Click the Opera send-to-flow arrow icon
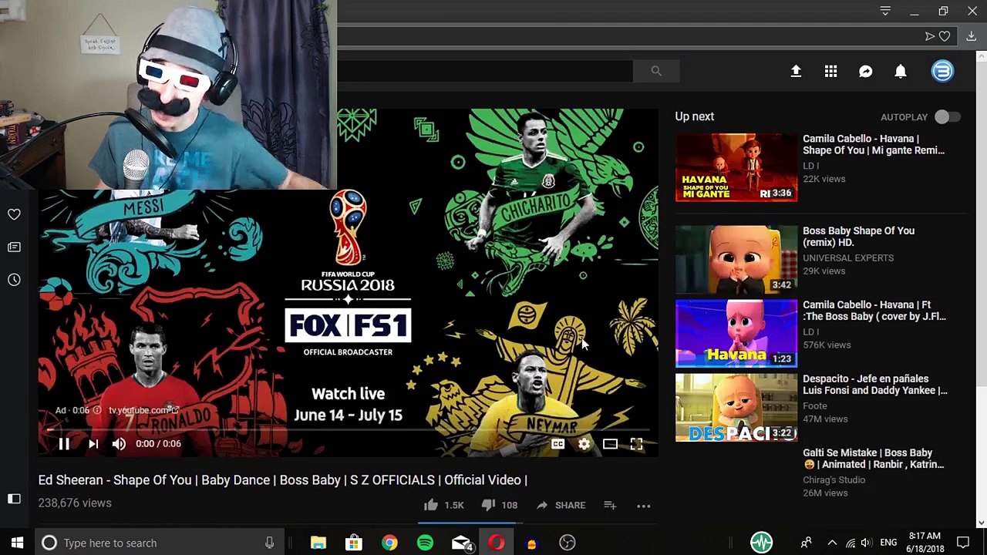987x555 pixels. point(930,36)
